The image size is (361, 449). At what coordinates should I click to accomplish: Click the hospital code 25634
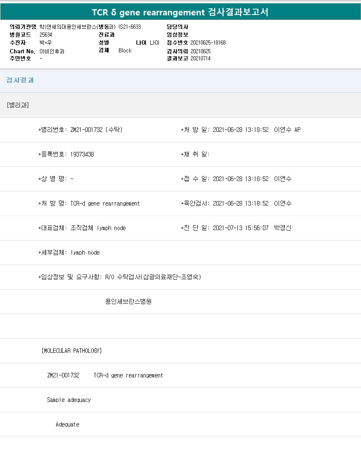(x=46, y=35)
